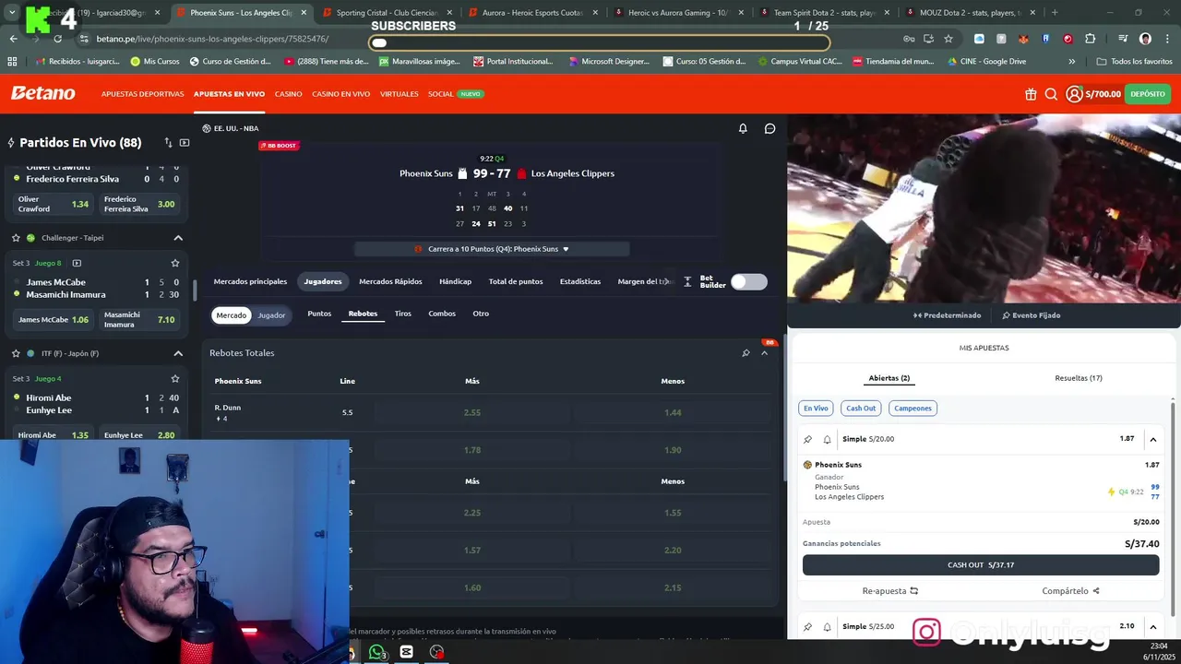Collapse the Simple S/25.00 bet details
1181x664 pixels.
1152,626
